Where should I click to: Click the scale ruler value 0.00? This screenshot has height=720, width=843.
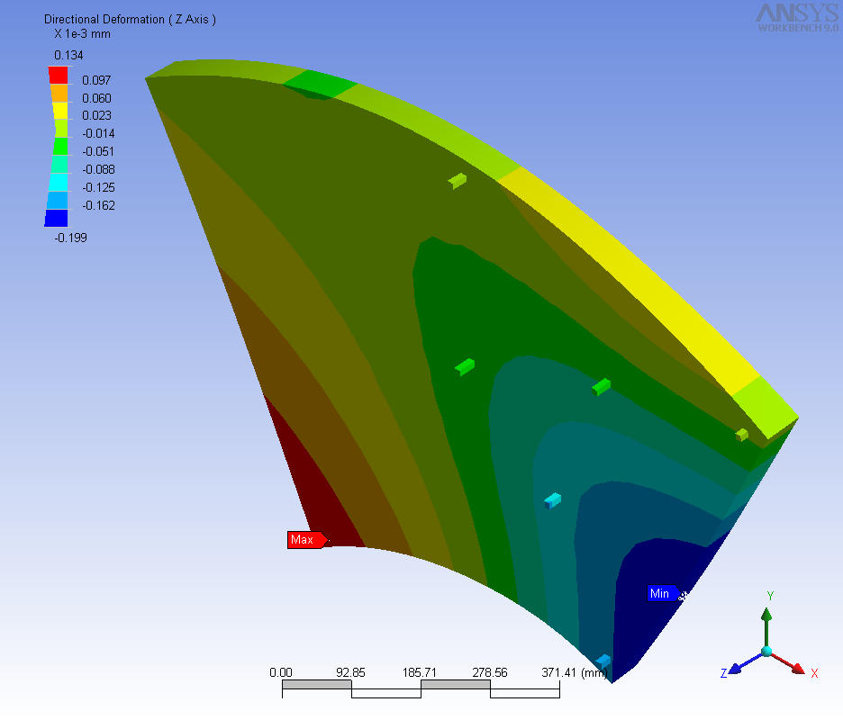click(x=281, y=672)
